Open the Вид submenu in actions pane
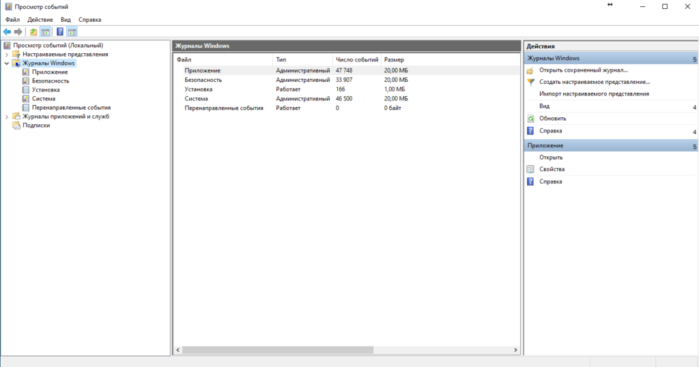The width and height of the screenshot is (699, 367). click(x=694, y=107)
